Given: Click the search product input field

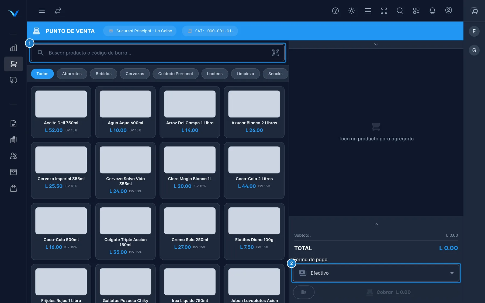Looking at the screenshot, I should point(158,53).
